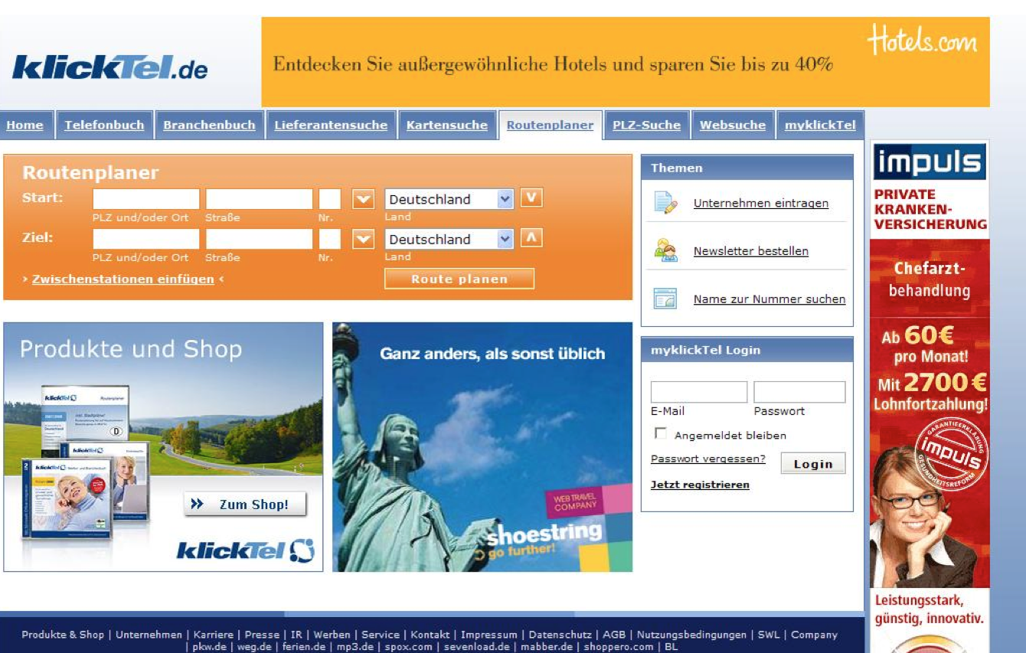
Task: Click the Zum Shop! button
Action: (245, 504)
